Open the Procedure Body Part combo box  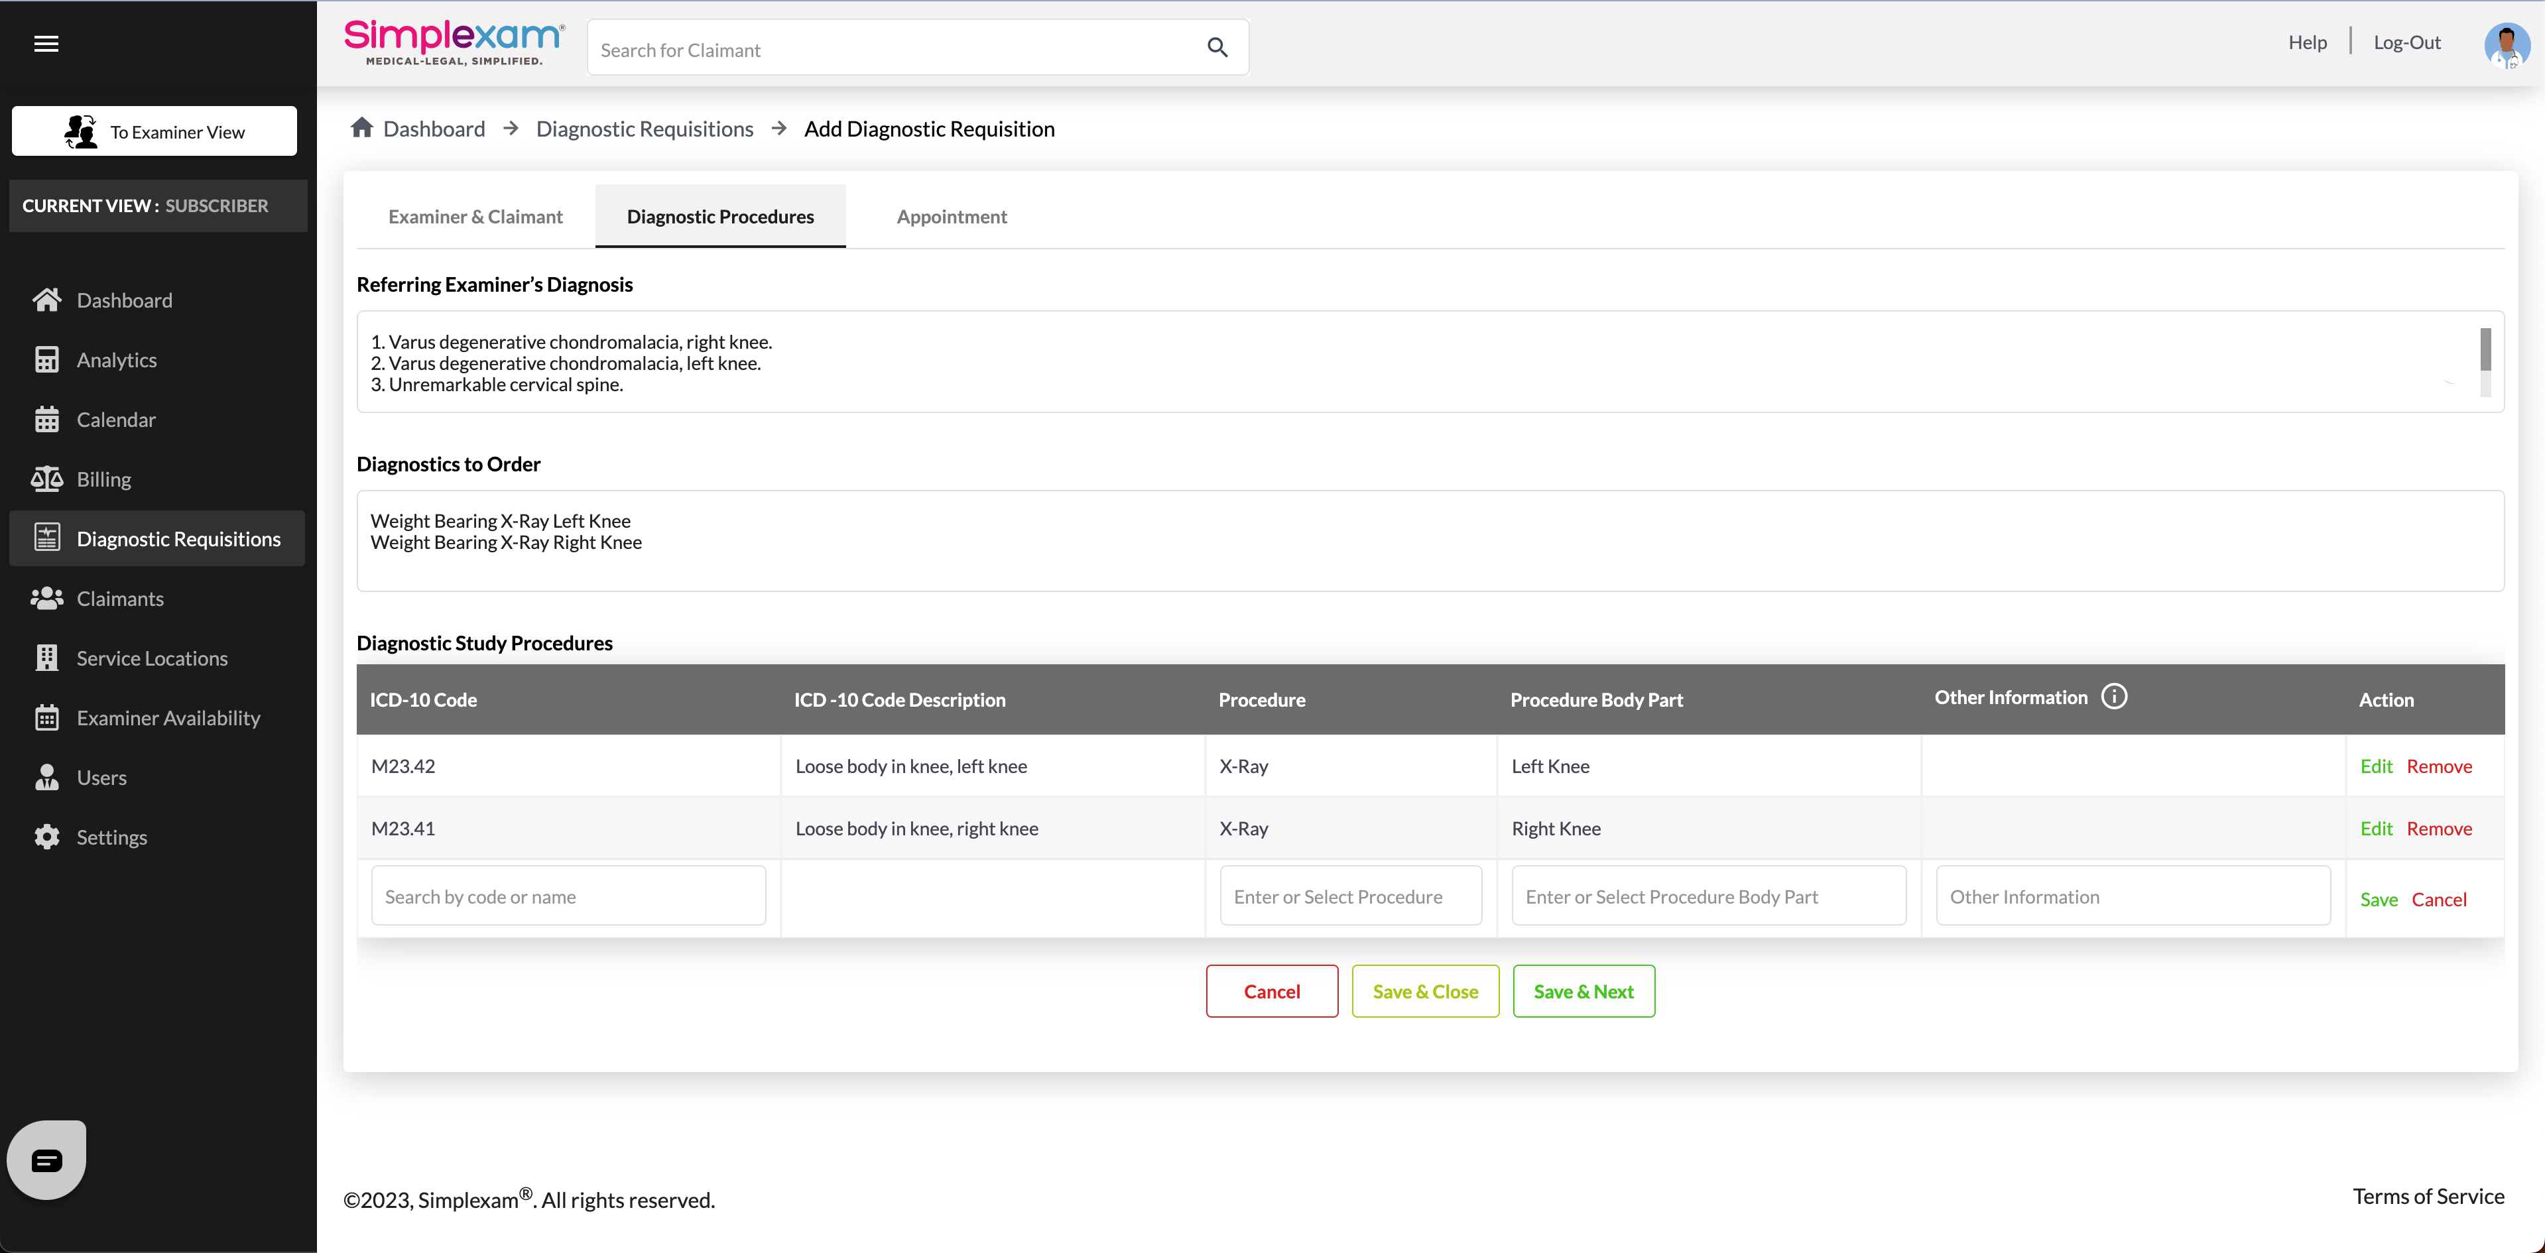tap(1708, 896)
